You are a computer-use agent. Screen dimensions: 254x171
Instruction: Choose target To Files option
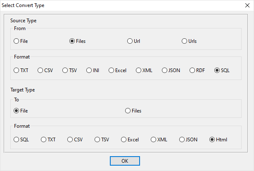128,110
